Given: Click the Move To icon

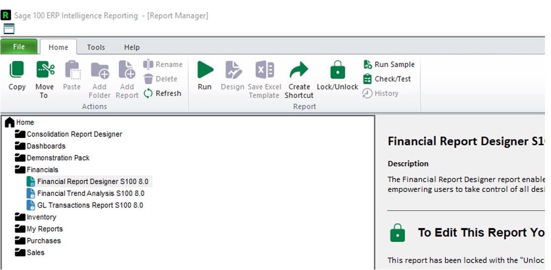Looking at the screenshot, I should tap(45, 70).
